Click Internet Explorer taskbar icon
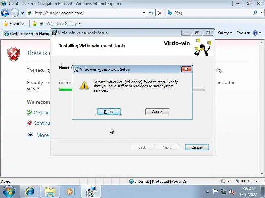Viewport: 265px width, 198px height. click(x=29, y=192)
